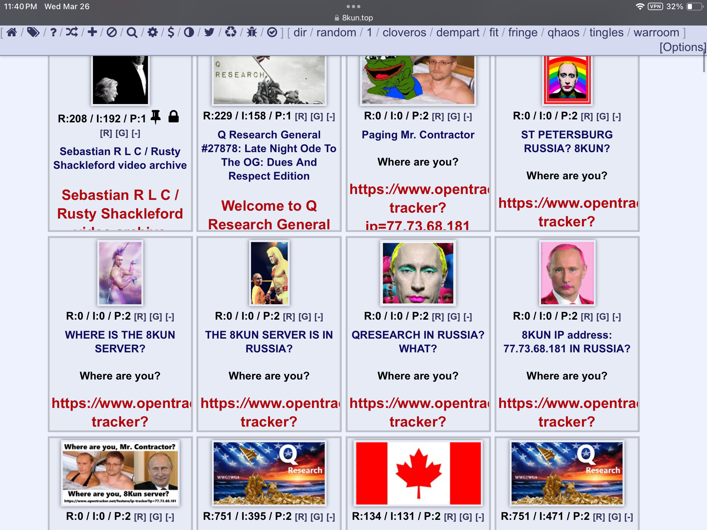
Task: Open THE 8KUN SERVER IS IN RUSSIA? thread
Action: [x=269, y=342]
